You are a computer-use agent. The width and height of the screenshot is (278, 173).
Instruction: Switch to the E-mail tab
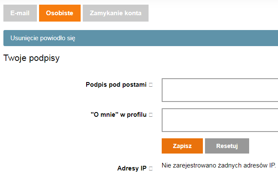coord(20,13)
